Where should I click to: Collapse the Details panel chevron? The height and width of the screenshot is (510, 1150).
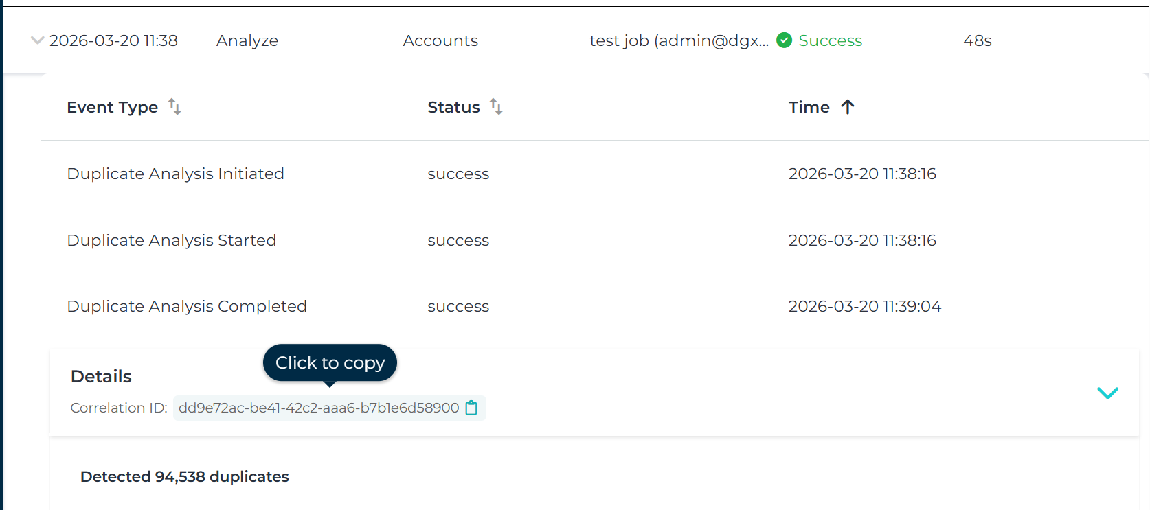tap(1107, 393)
